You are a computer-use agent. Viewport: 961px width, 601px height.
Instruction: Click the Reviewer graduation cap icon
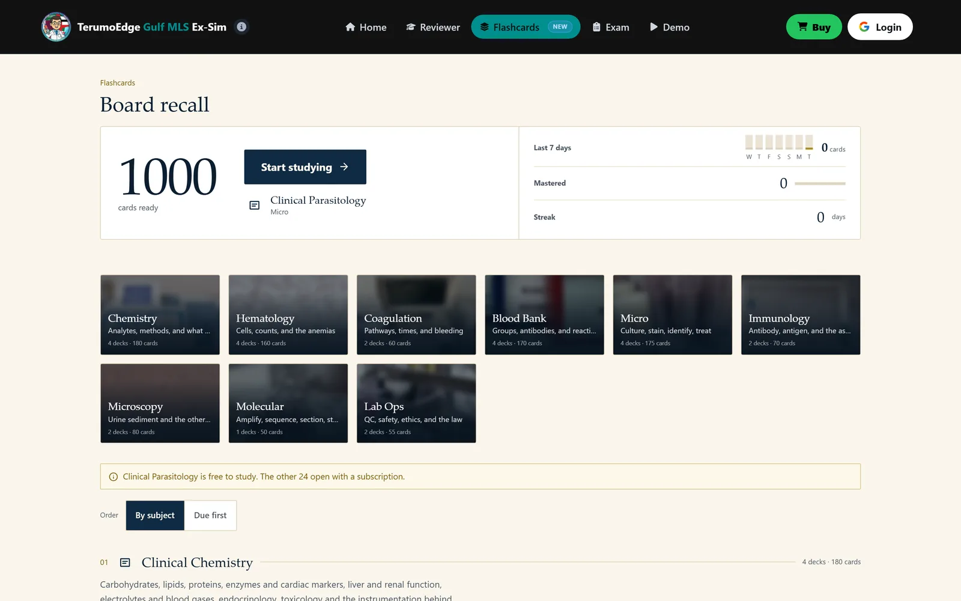[x=411, y=27]
